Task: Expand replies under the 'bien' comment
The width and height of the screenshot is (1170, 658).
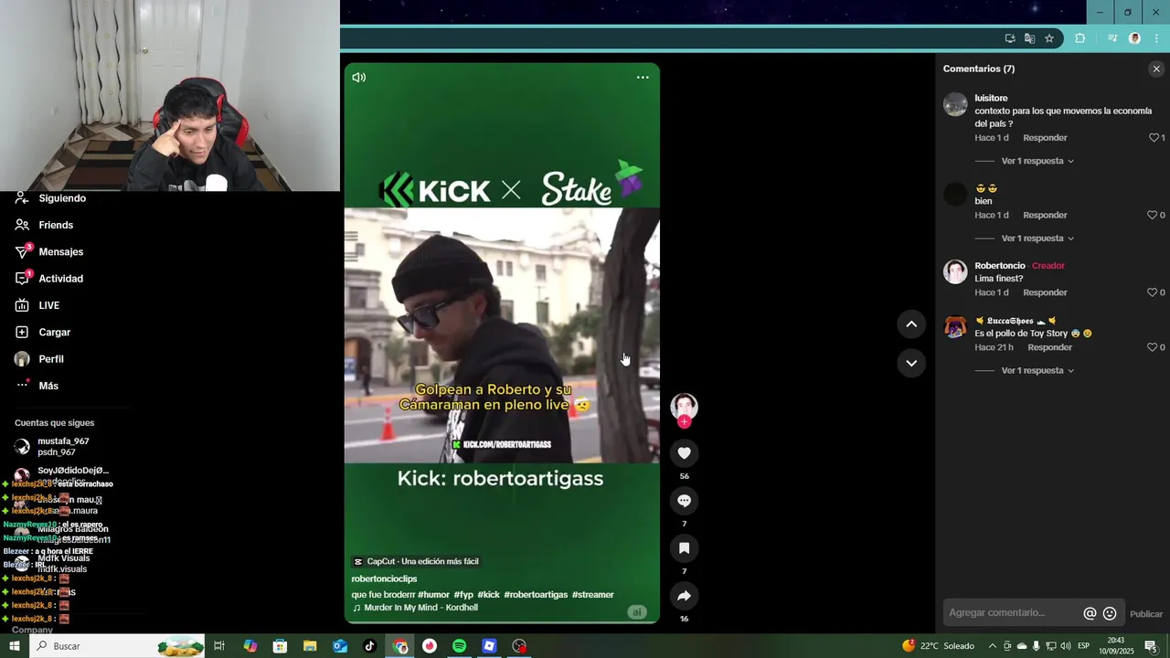Action: pyautogui.click(x=1037, y=239)
